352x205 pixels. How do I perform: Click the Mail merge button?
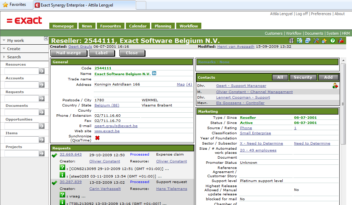(69, 53)
